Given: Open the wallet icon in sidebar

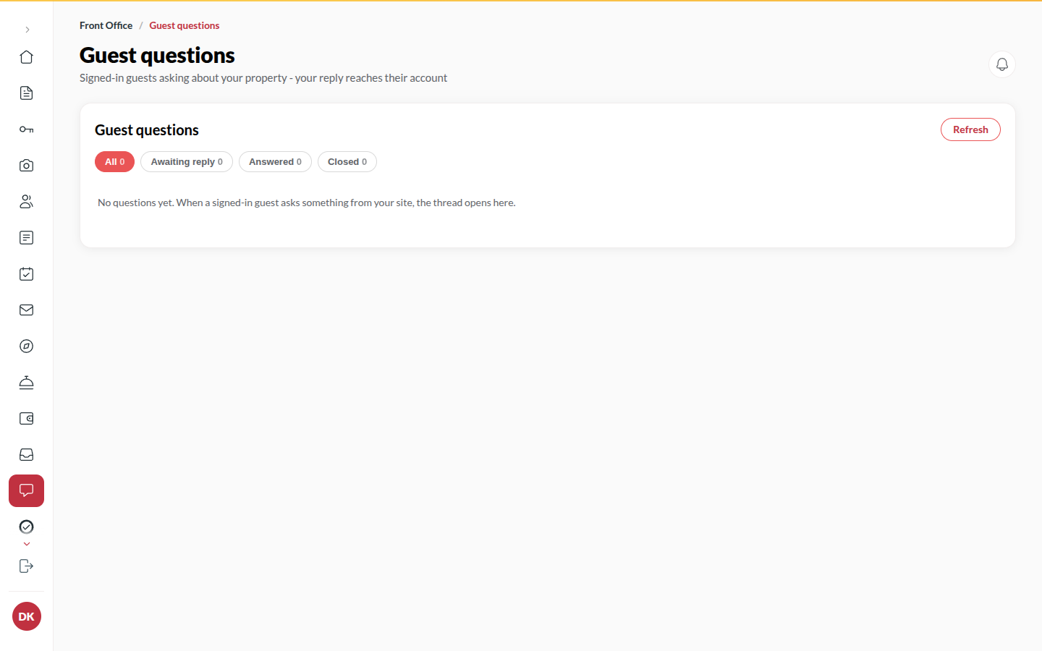Looking at the screenshot, I should click(x=27, y=419).
